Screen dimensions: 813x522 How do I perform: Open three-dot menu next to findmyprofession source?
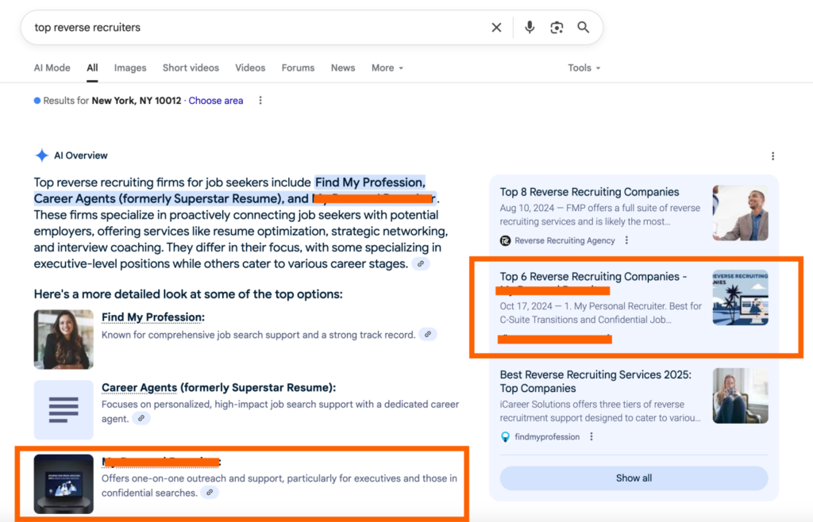[x=591, y=436]
